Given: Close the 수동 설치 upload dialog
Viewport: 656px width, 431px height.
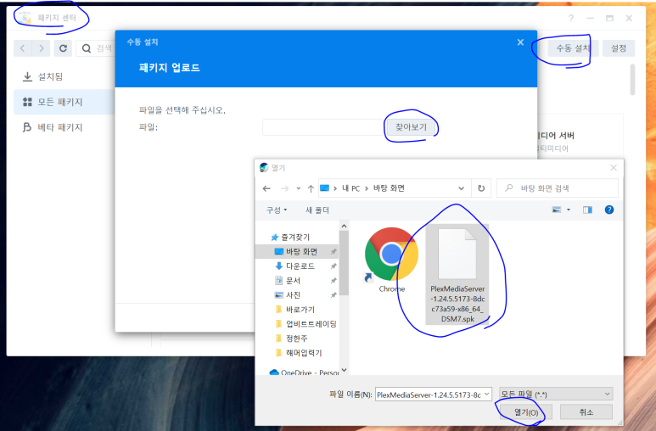Looking at the screenshot, I should click(x=520, y=42).
